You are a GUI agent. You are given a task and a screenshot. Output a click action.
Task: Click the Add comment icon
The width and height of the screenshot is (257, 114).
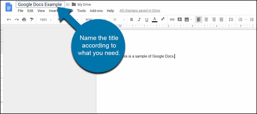[180, 19]
